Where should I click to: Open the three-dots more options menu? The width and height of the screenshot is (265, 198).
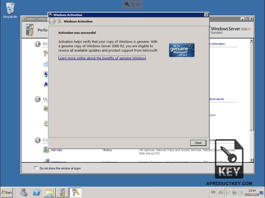[x=138, y=4]
